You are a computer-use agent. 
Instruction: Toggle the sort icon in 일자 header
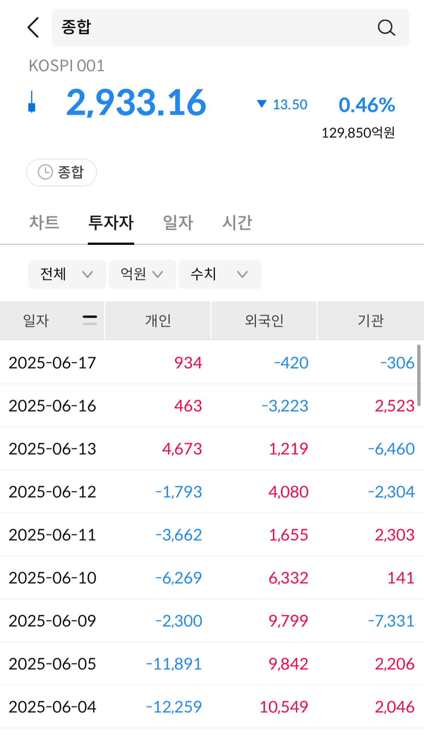(90, 320)
